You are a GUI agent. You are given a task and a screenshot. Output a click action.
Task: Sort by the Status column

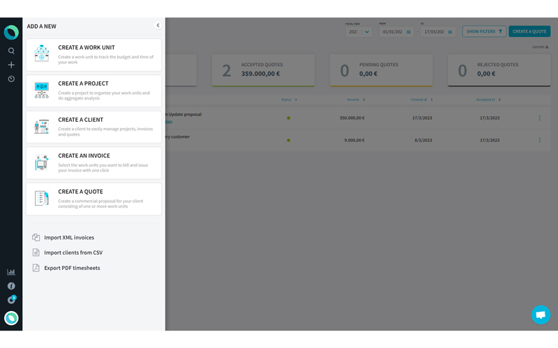pyautogui.click(x=289, y=100)
